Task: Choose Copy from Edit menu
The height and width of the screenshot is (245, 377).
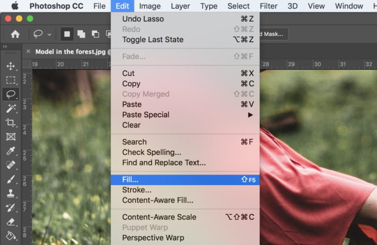Action: pos(185,84)
